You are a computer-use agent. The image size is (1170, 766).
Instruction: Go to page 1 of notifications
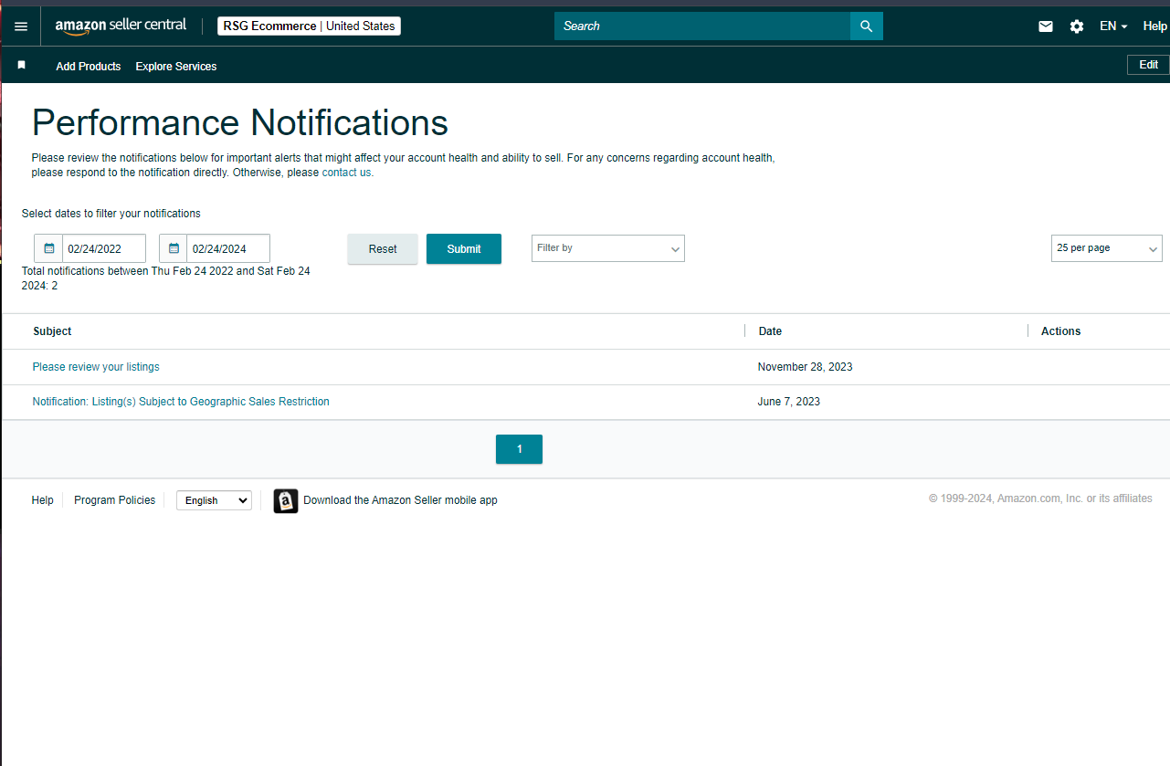519,449
